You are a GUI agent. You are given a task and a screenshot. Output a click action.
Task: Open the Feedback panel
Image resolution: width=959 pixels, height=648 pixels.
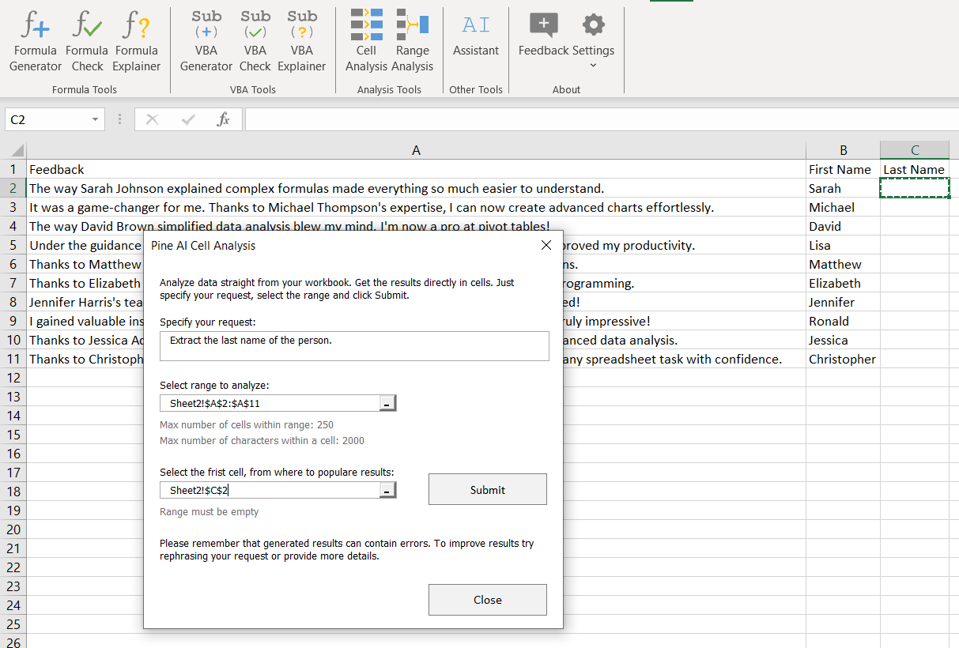tap(543, 36)
